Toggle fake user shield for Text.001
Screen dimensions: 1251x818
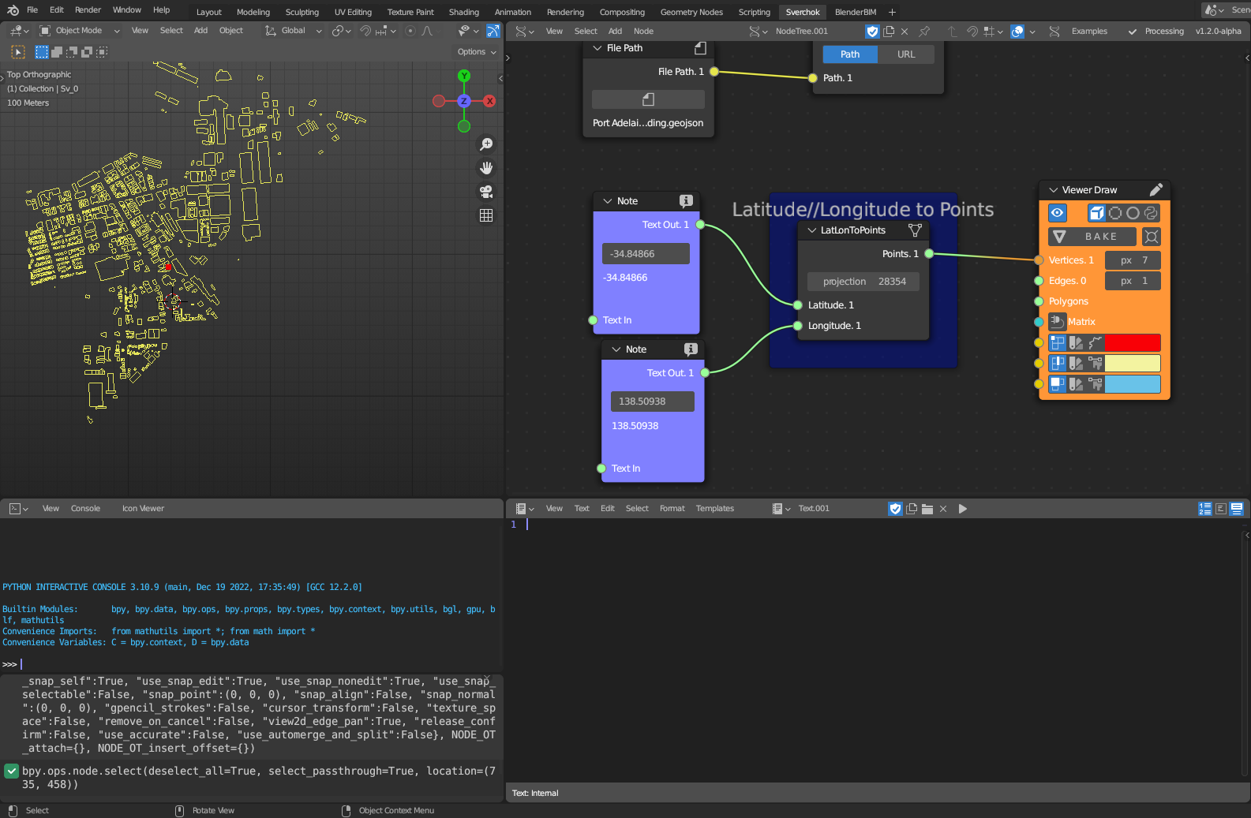click(x=895, y=509)
